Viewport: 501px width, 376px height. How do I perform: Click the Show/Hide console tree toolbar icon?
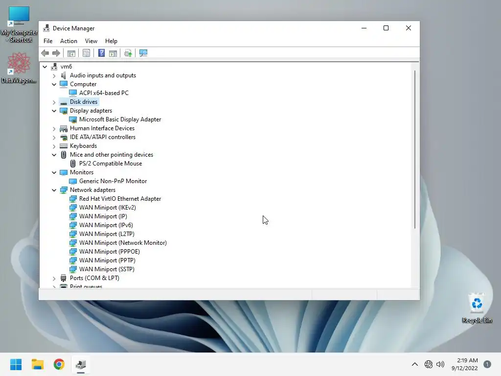[71, 53]
